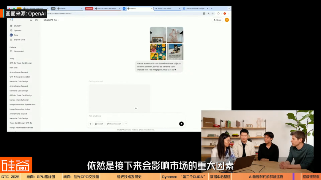
Task: Enable the Deep research tool button
Action: pyautogui.click(x=114, y=124)
